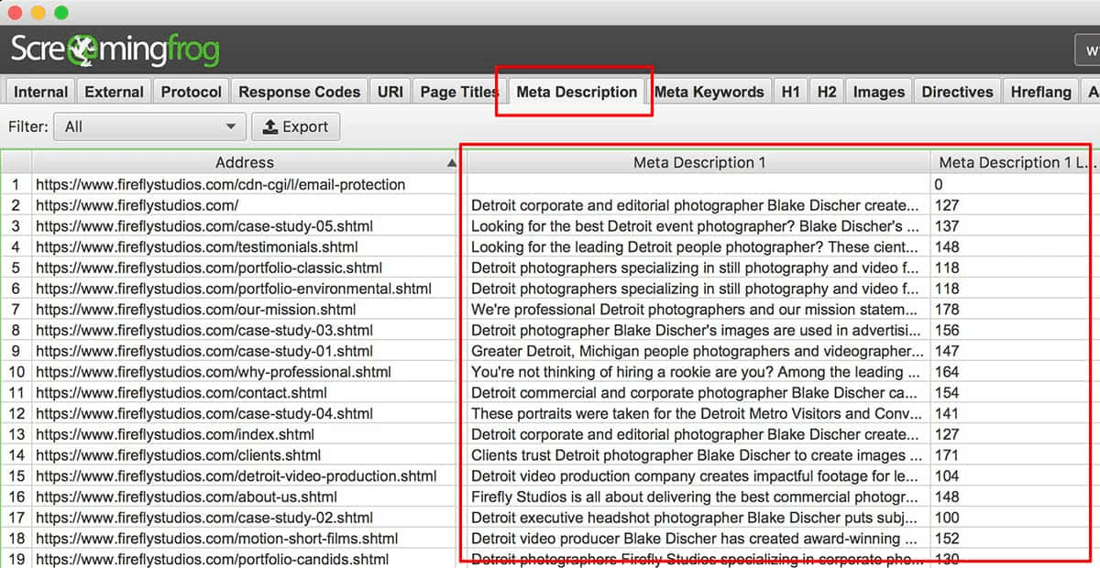The image size is (1100, 568).
Task: Open the Protocol tab
Action: tap(191, 92)
